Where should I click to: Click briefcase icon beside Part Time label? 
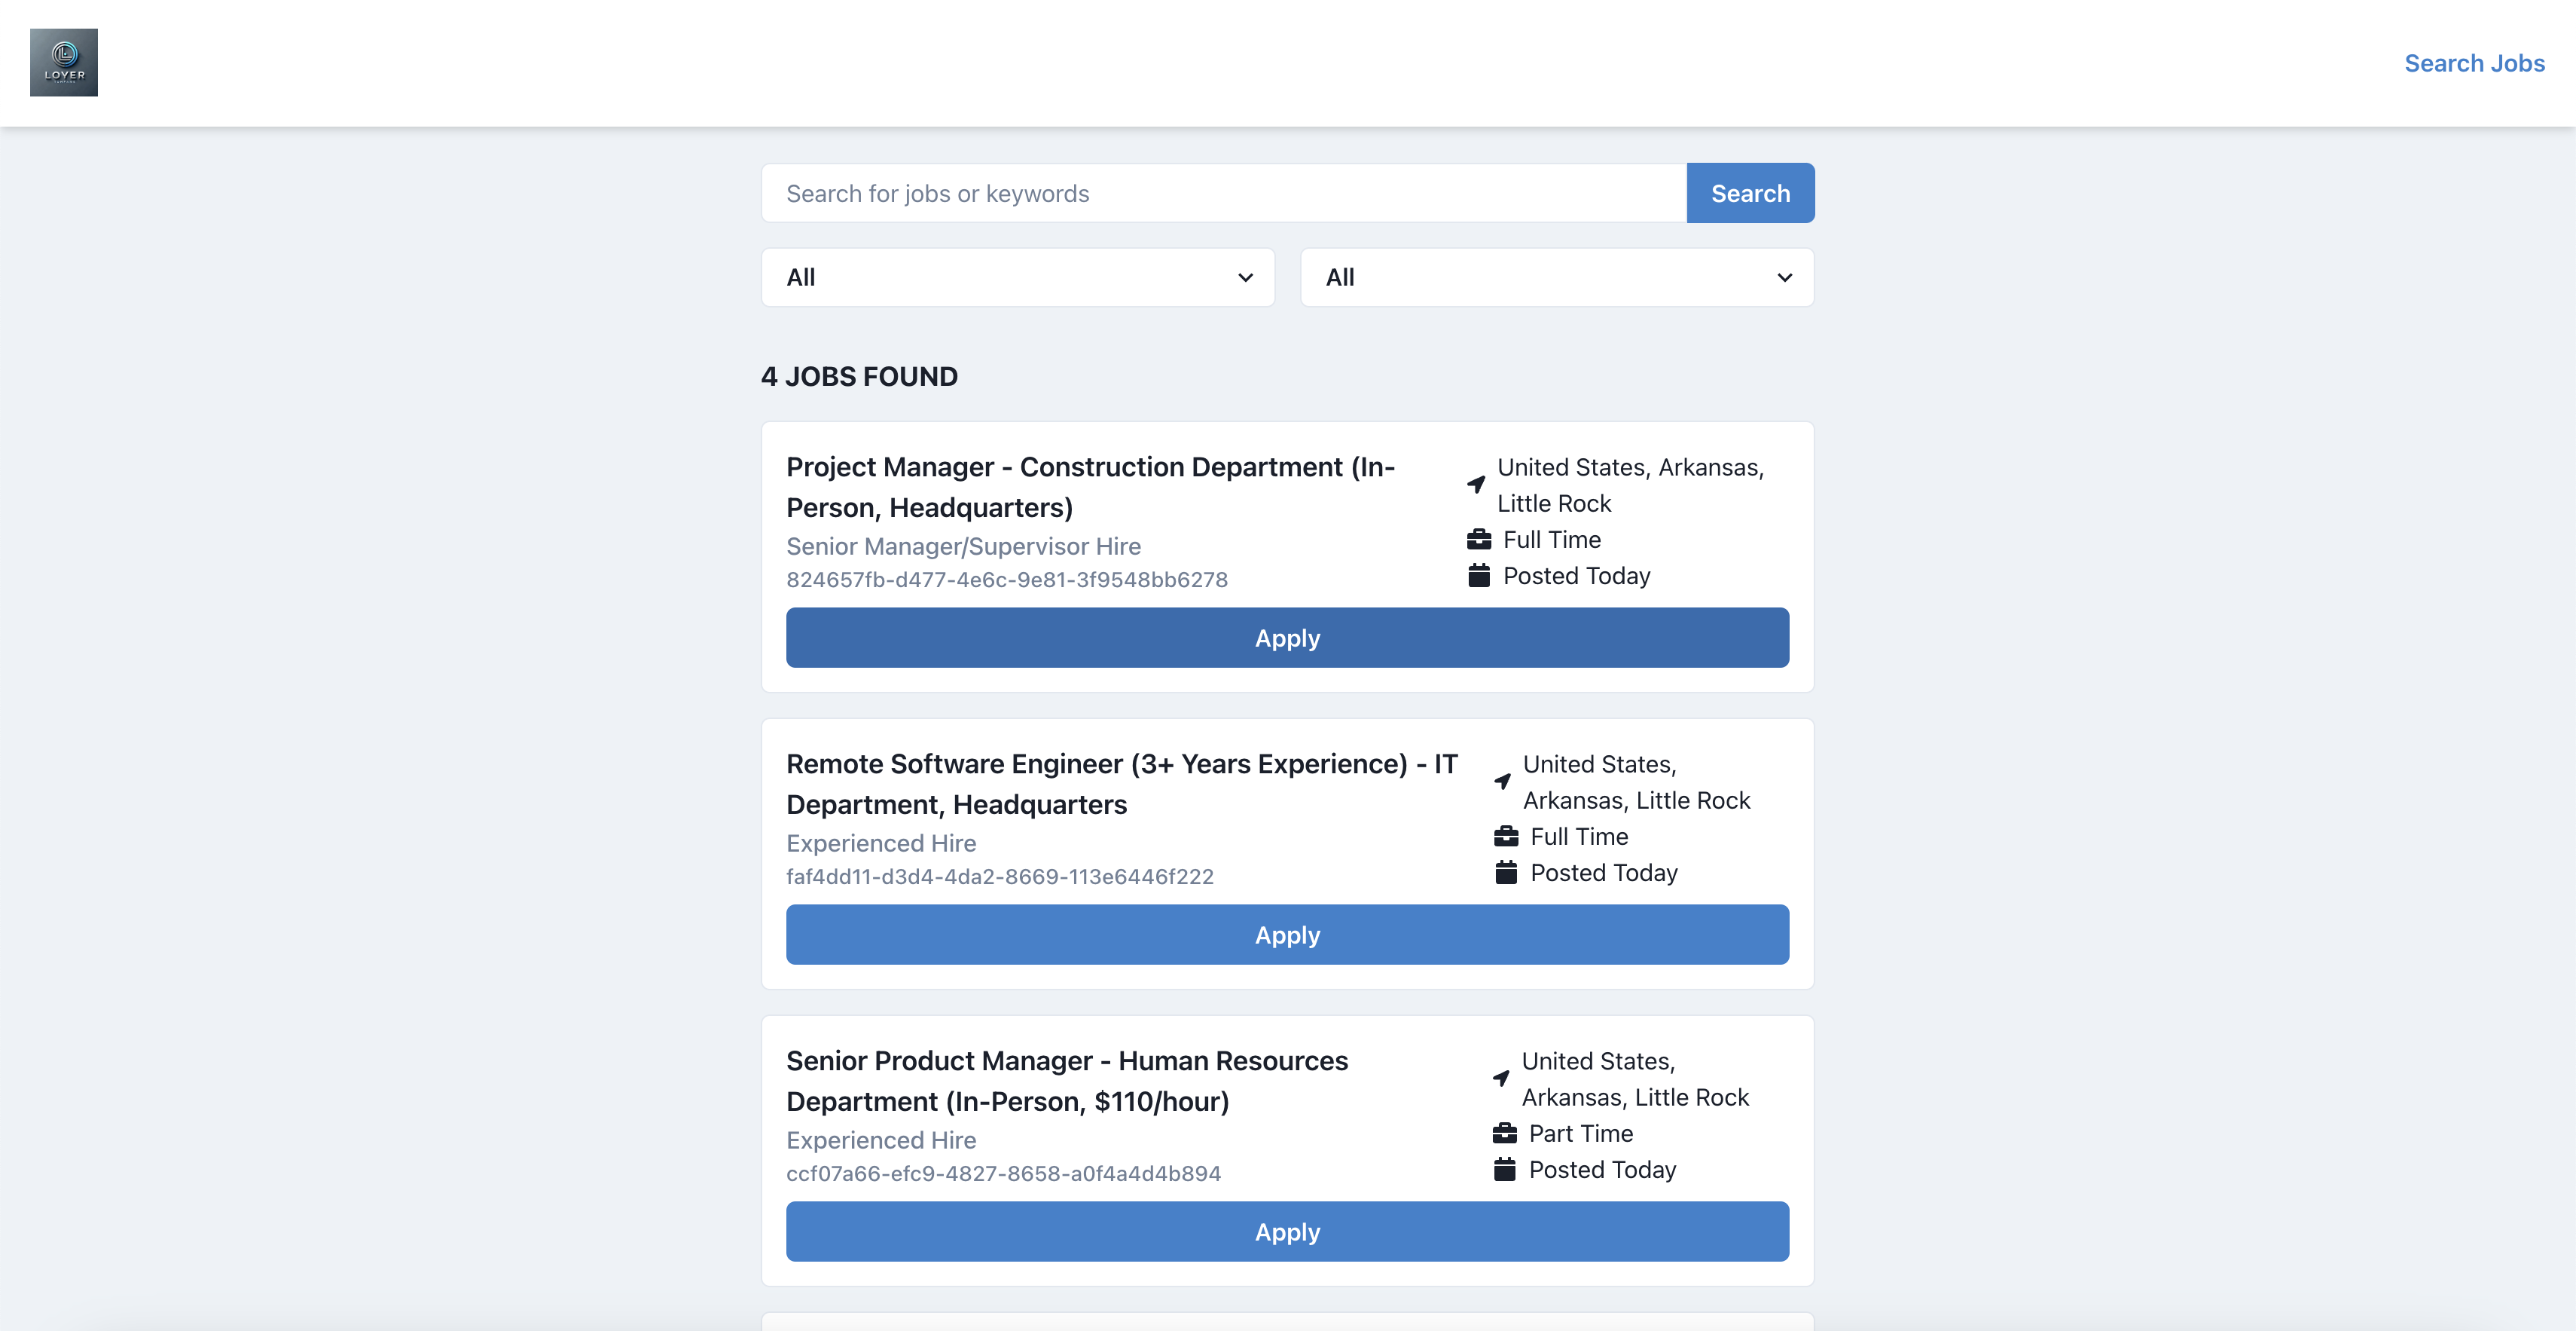[1504, 1134]
